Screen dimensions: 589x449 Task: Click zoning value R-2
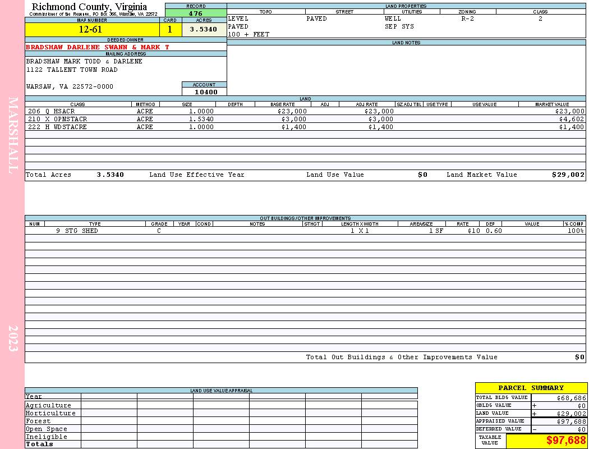click(x=468, y=19)
